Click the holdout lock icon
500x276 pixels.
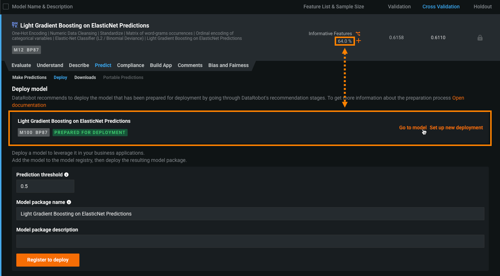point(480,38)
